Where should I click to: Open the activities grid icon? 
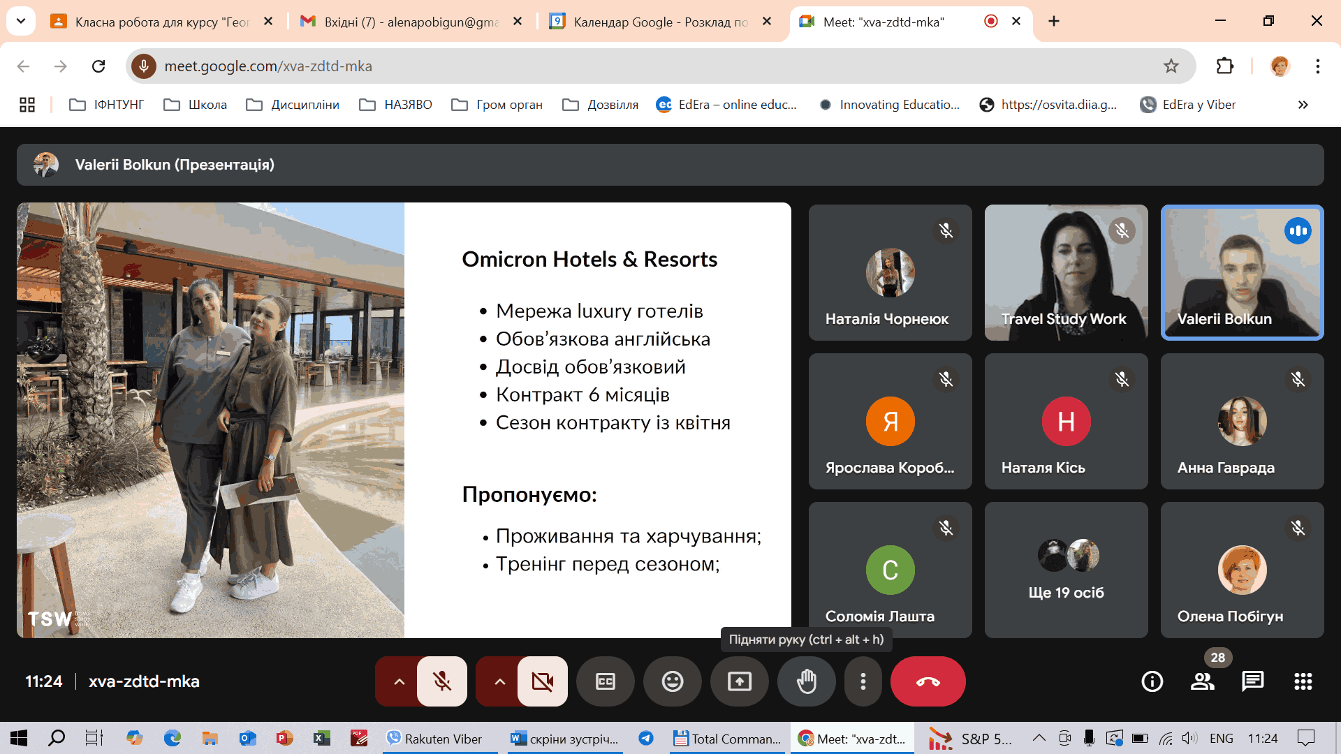coord(1303,681)
